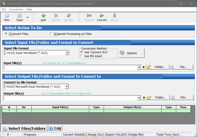
Task: Click the 'Do' column header
Action: pos(24,107)
